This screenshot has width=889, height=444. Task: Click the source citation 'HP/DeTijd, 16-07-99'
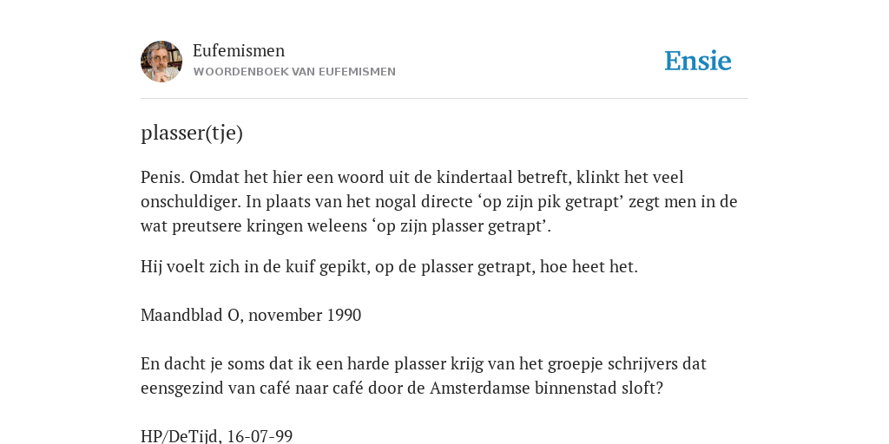[x=216, y=436]
